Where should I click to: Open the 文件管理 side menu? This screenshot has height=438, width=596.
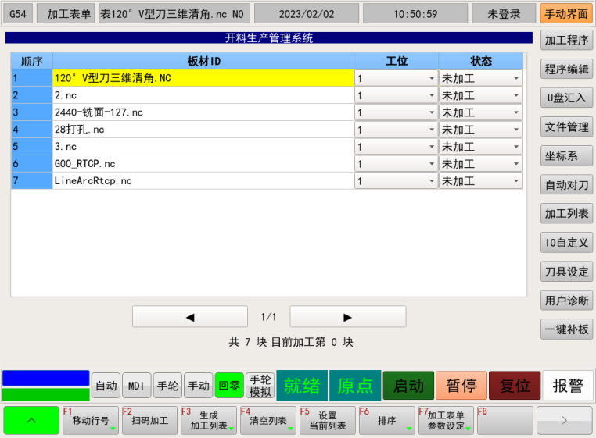point(566,127)
